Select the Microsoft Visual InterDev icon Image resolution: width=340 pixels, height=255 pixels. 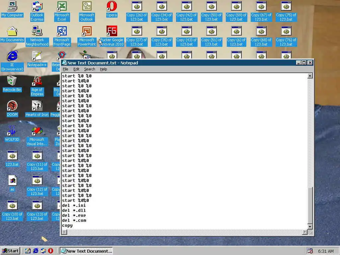click(37, 136)
